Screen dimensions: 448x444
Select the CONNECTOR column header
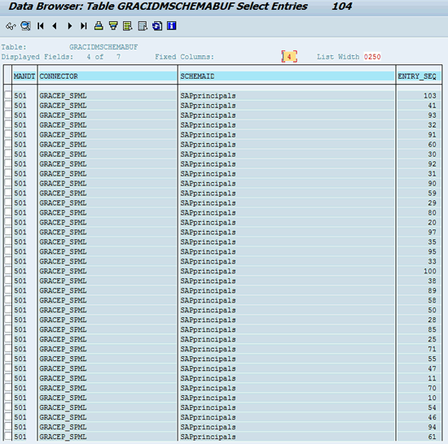[108, 76]
